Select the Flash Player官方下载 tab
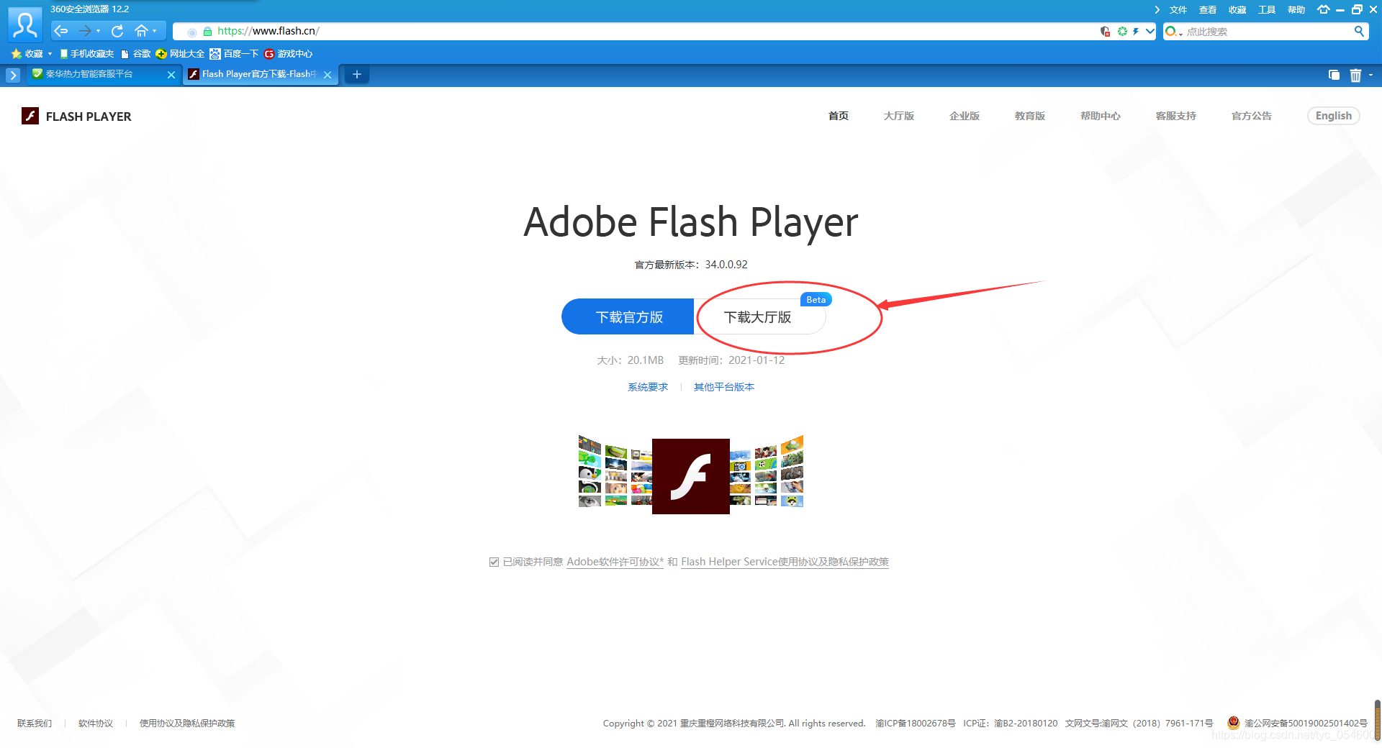Image resolution: width=1382 pixels, height=748 pixels. click(x=253, y=74)
